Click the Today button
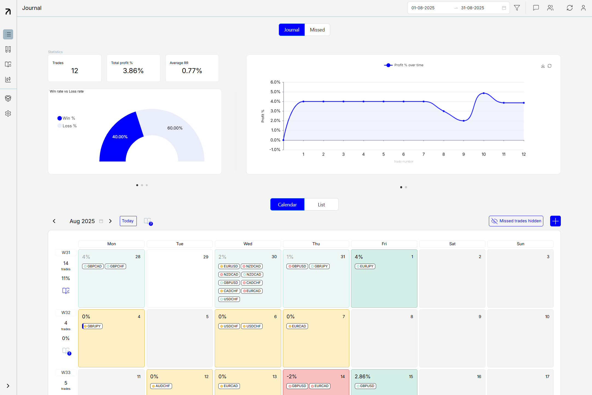Image resolution: width=592 pixels, height=395 pixels. pos(128,221)
